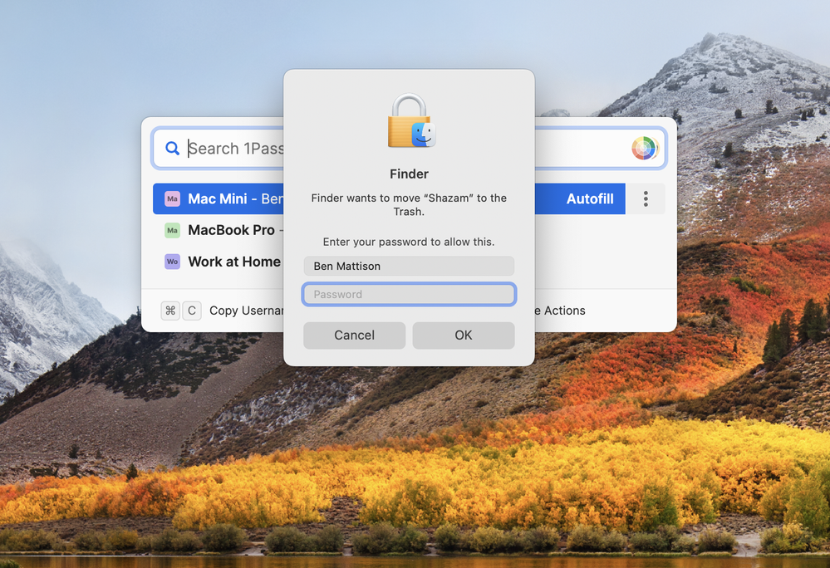
Task: Cancel the Finder password prompt
Action: (x=354, y=335)
